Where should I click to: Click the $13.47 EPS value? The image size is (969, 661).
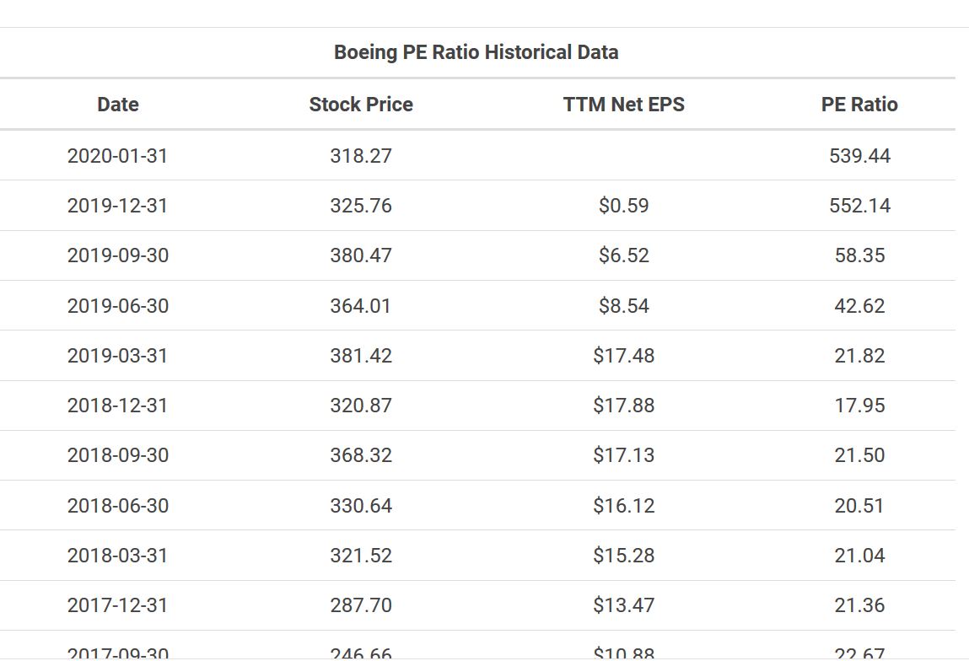pos(623,605)
